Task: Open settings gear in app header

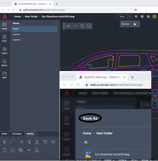Action: coord(136,16)
